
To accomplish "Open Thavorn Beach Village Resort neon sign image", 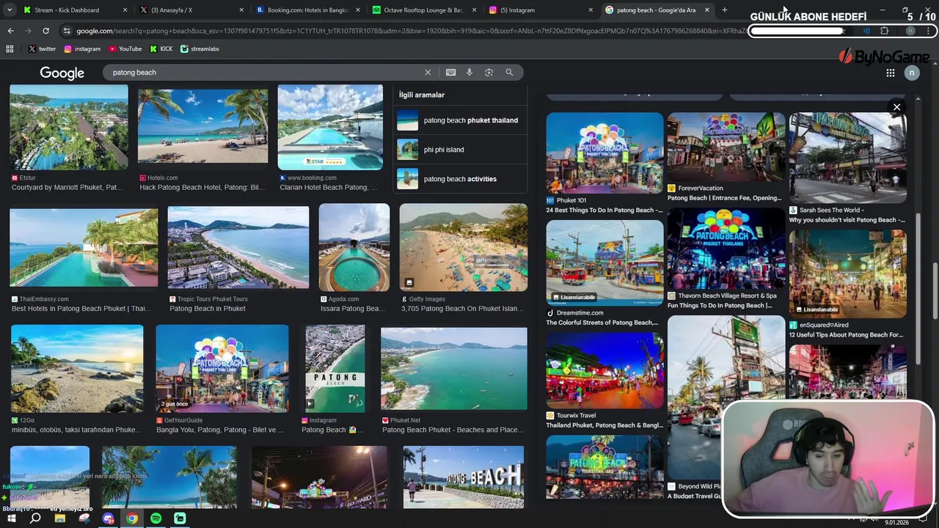I will tap(726, 249).
